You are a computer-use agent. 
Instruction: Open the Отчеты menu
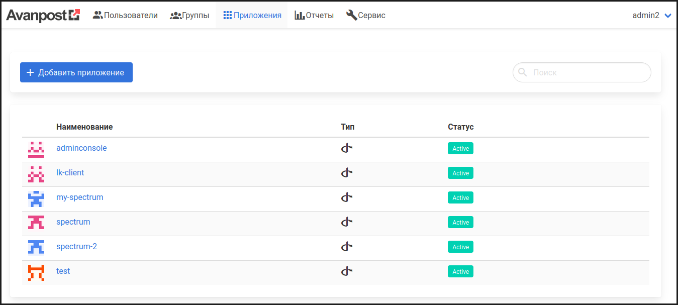pos(314,16)
